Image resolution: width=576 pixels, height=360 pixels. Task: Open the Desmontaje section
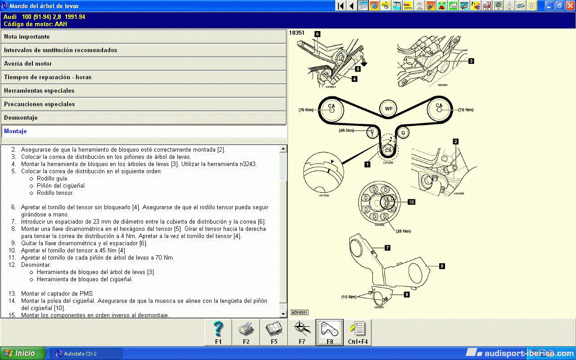[x=144, y=118]
